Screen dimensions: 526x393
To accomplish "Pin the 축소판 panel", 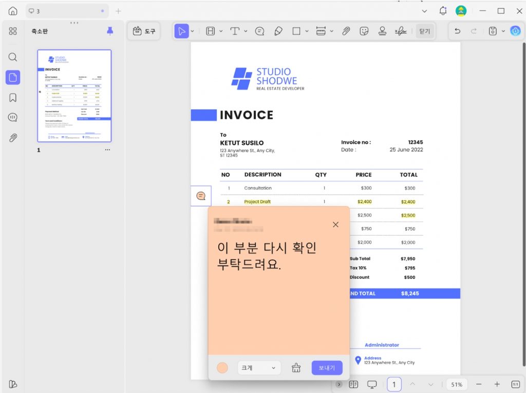I will click(x=110, y=31).
